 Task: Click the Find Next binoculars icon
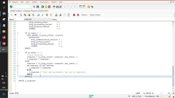[x=61, y=7]
